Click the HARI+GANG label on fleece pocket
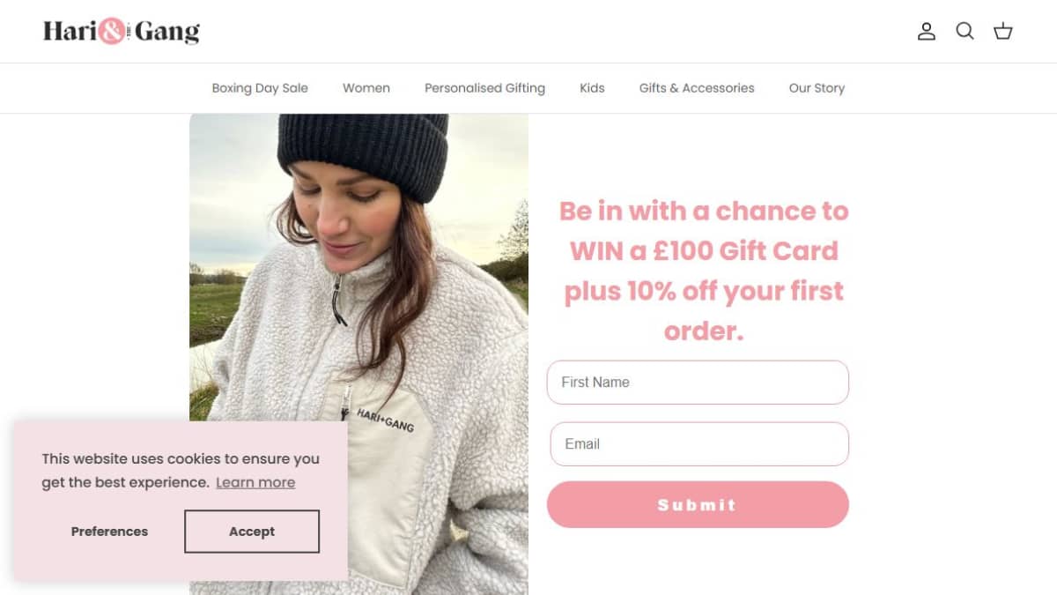The height and width of the screenshot is (595, 1057). (x=385, y=420)
